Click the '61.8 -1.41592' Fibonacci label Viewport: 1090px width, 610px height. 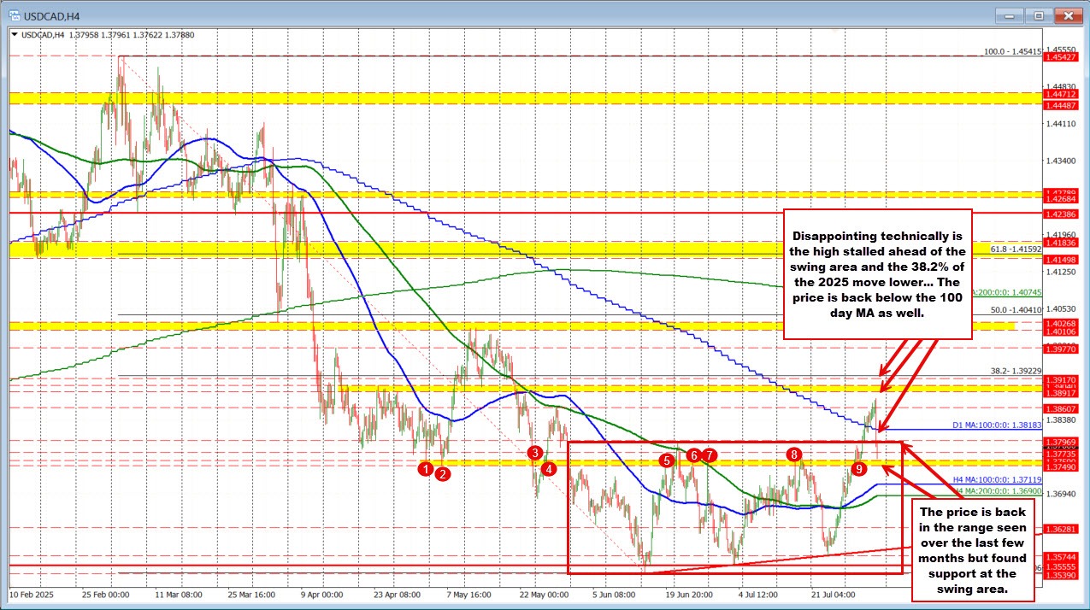(1016, 249)
